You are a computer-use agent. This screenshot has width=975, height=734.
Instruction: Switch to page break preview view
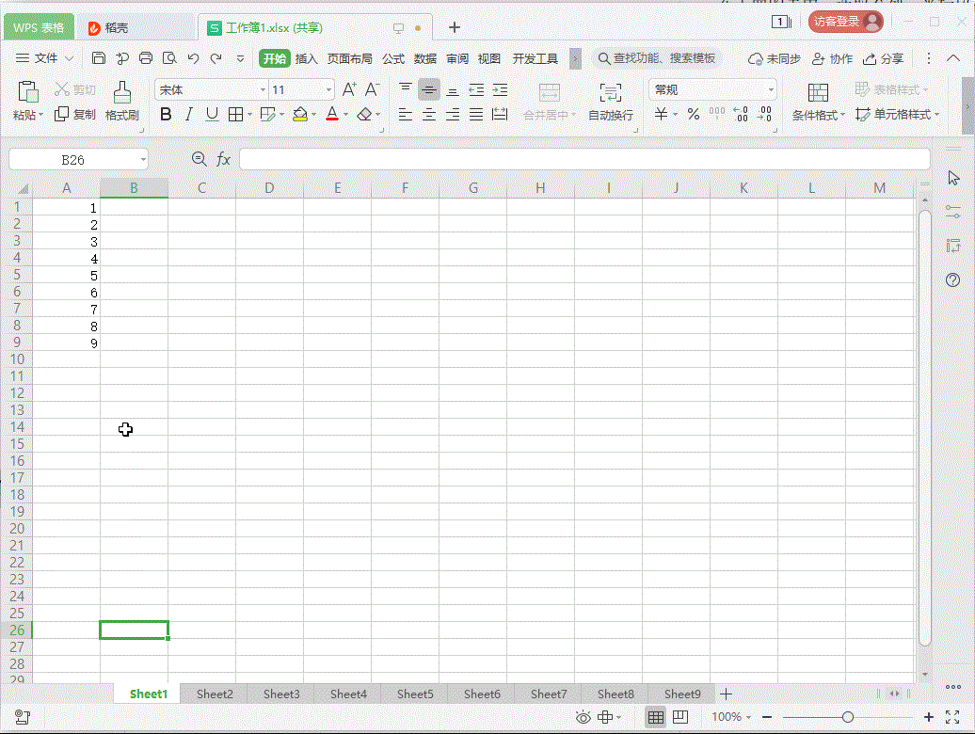pos(680,717)
